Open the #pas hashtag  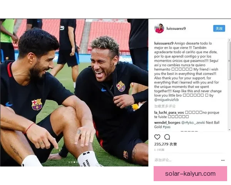(x=166, y=127)
